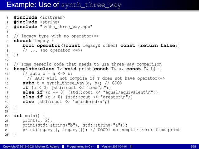
Task: Click the '// auto c = a <=> b;' comment
Action: tap(47, 74)
